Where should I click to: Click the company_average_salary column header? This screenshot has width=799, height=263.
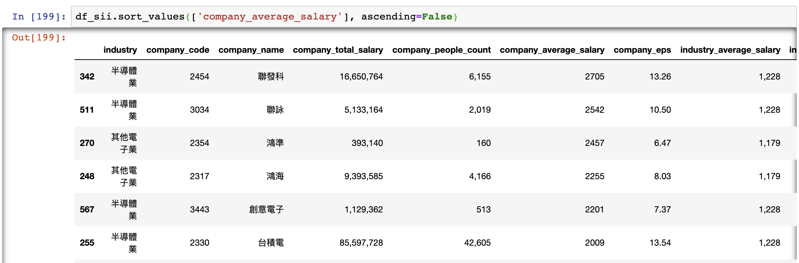pyautogui.click(x=552, y=50)
